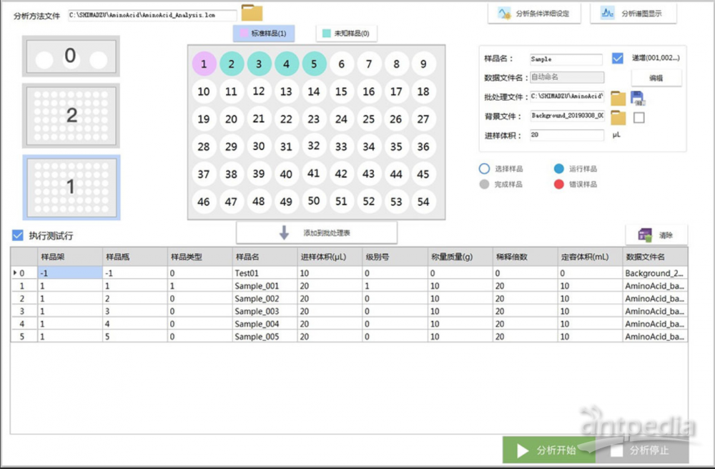The height and width of the screenshot is (469, 715).
Task: Enable the background file checkbox
Action: click(x=638, y=117)
